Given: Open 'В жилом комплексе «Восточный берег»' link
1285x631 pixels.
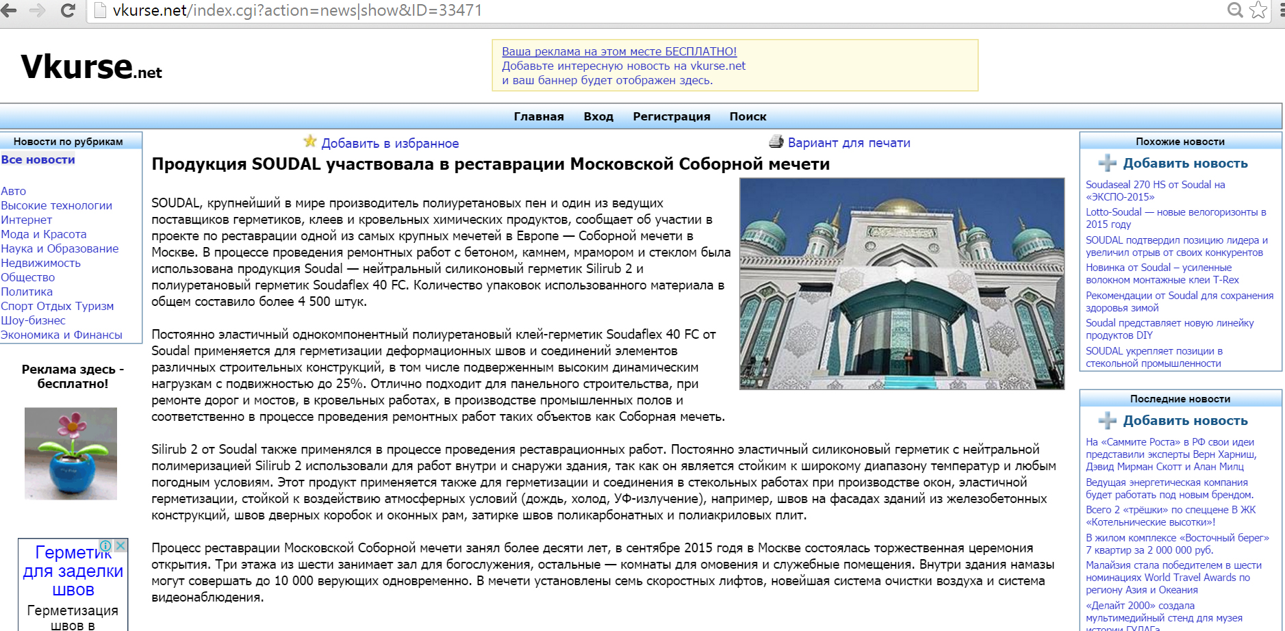Looking at the screenshot, I should 1177,544.
